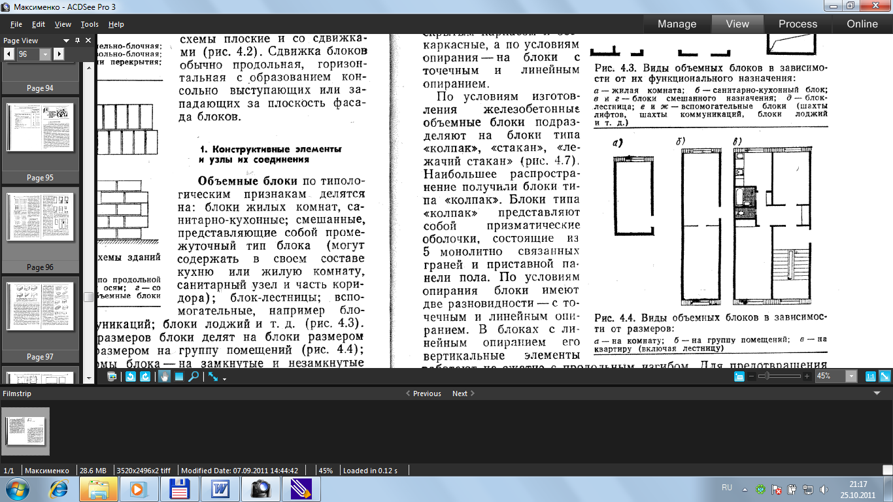
Task: Click the Previous link above filmstrip
Action: pyautogui.click(x=424, y=393)
